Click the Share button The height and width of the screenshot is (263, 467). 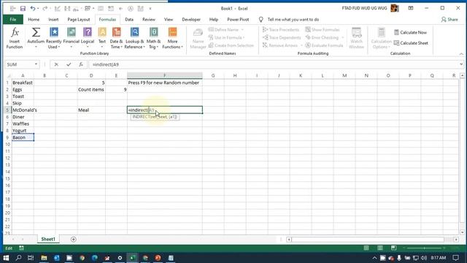pyautogui.click(x=449, y=20)
